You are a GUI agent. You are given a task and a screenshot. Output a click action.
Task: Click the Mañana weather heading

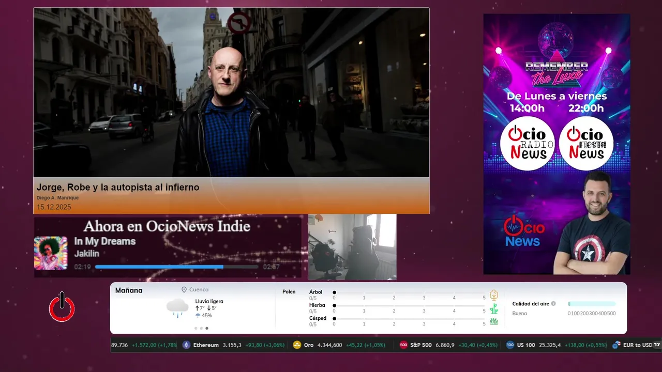[129, 290]
